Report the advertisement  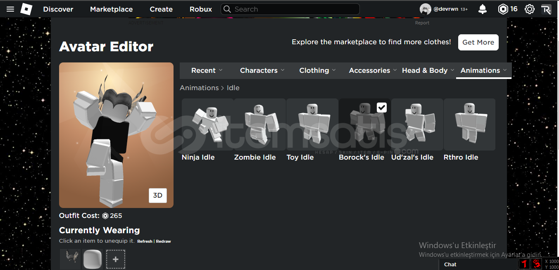point(422,23)
